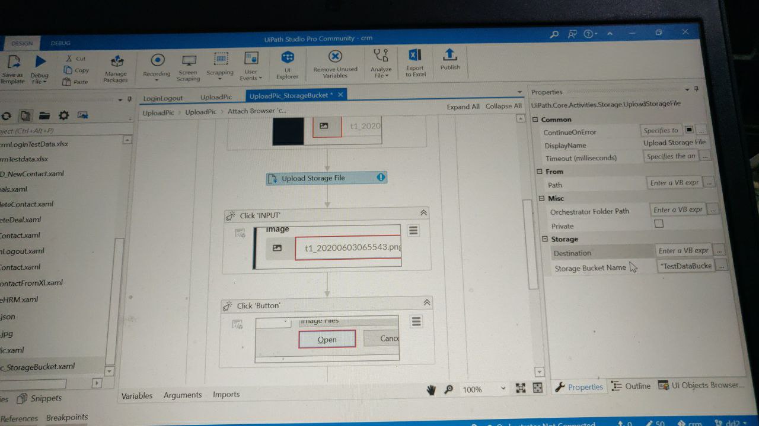Collapse the Click 'Button' activity
The height and width of the screenshot is (426, 759).
click(426, 302)
